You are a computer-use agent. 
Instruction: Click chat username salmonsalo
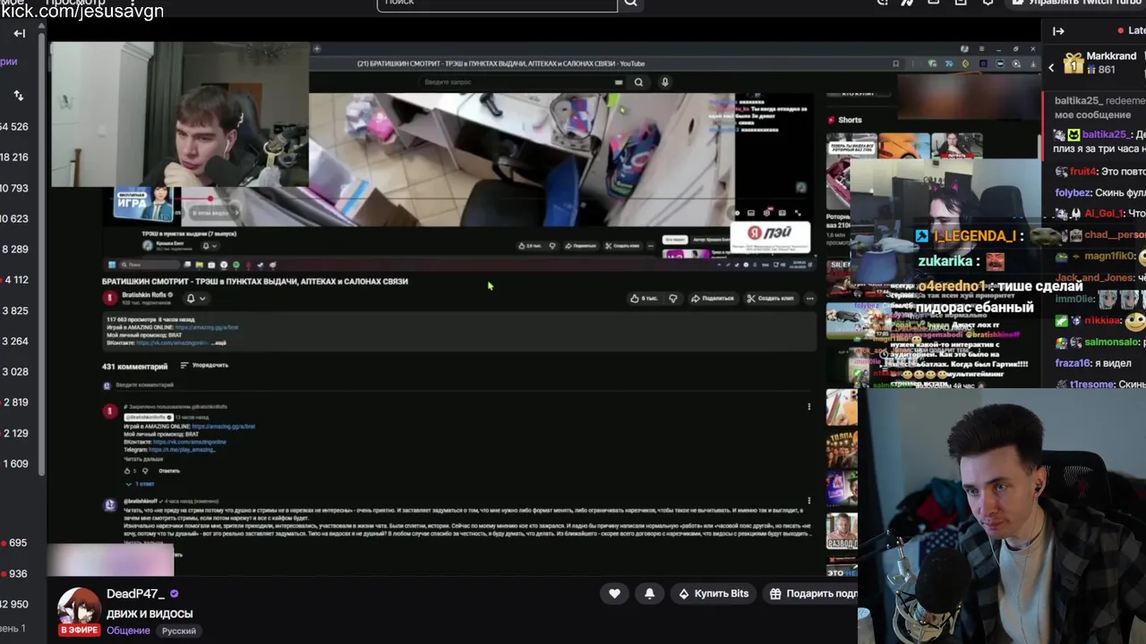pyautogui.click(x=1112, y=343)
